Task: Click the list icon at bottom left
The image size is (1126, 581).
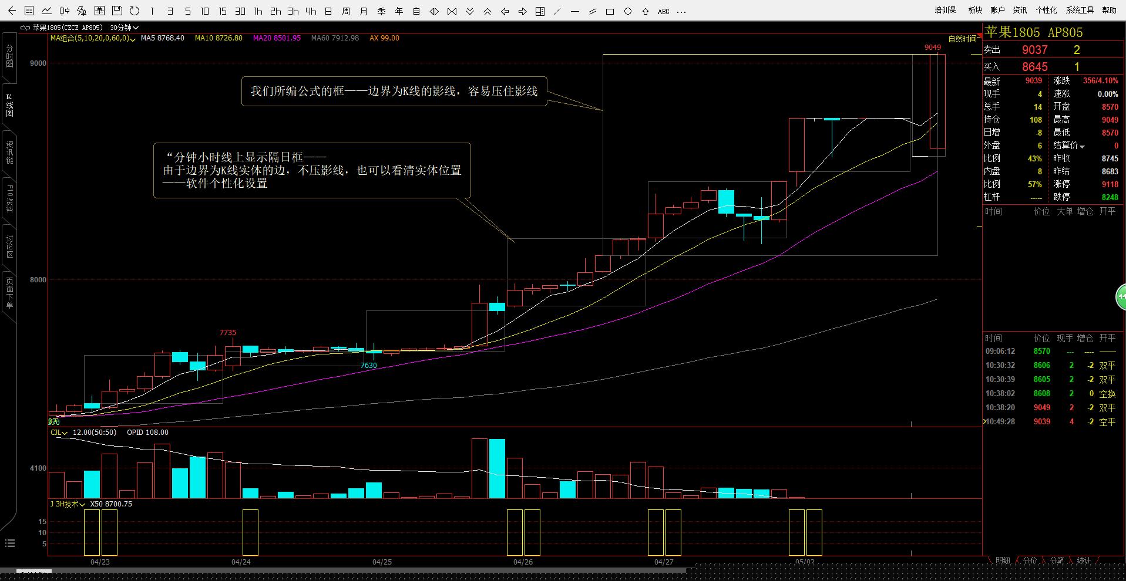Action: (x=9, y=543)
